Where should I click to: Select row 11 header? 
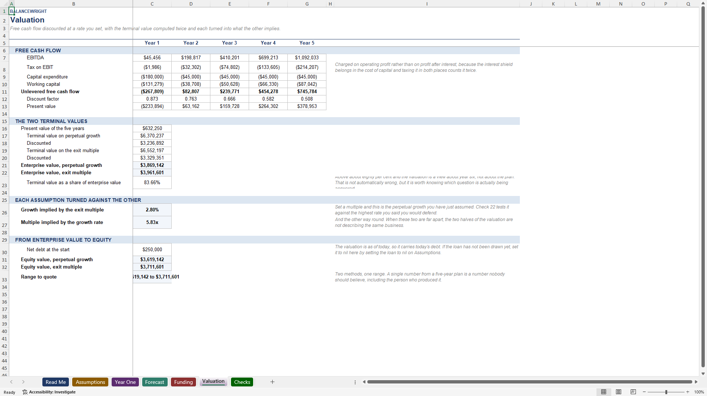coord(4,92)
